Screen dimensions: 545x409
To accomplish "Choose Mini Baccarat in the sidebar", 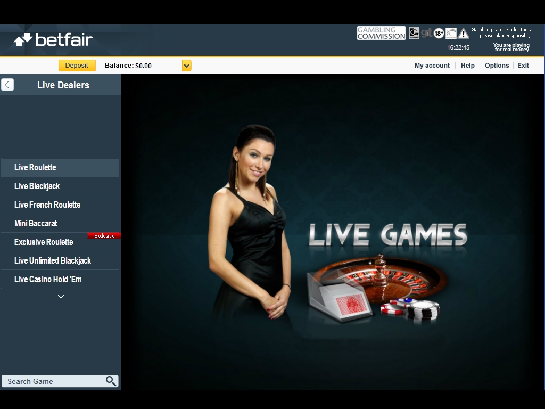I will pyautogui.click(x=36, y=223).
